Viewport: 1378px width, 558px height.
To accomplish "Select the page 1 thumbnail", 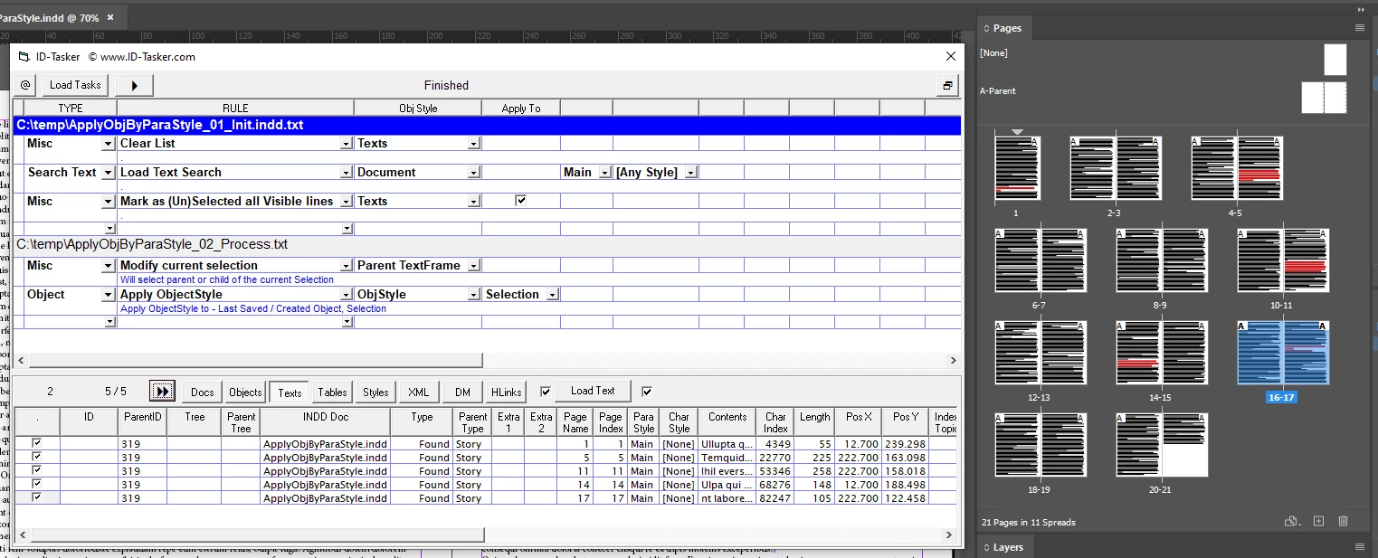I will (1017, 168).
